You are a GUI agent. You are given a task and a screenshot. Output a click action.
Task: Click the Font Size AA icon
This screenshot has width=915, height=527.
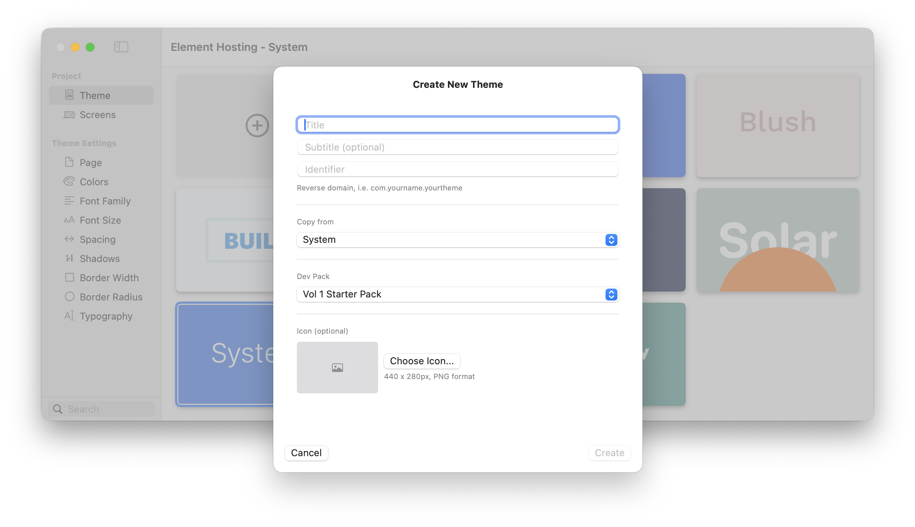(x=69, y=220)
